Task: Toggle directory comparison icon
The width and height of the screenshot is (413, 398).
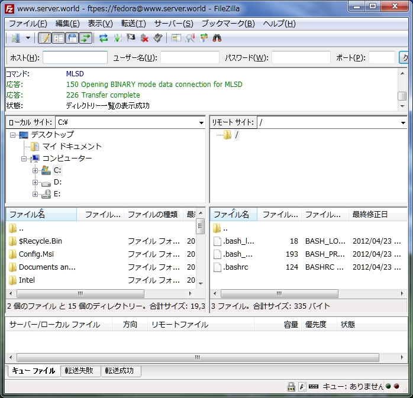Action: tap(190, 38)
